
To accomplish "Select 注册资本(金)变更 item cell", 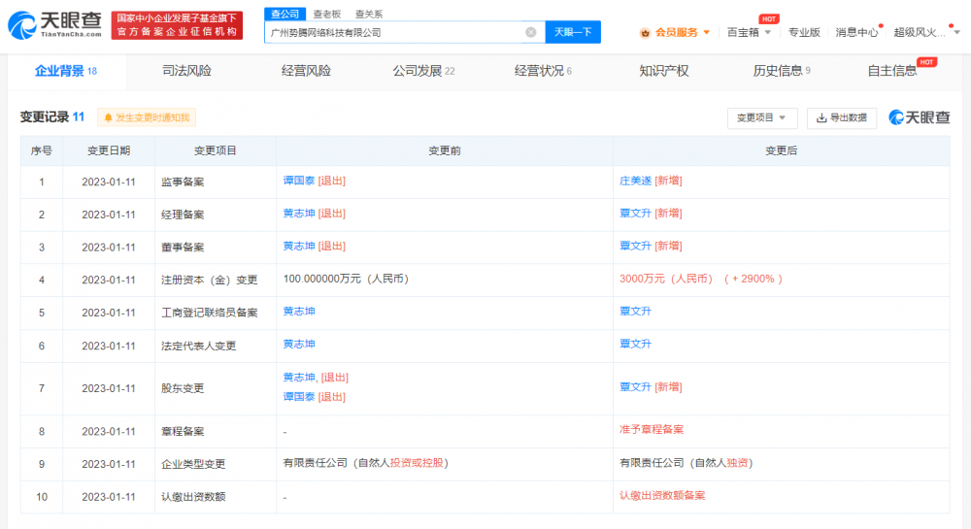I will point(210,280).
